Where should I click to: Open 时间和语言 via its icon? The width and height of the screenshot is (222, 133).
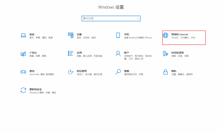165,54
